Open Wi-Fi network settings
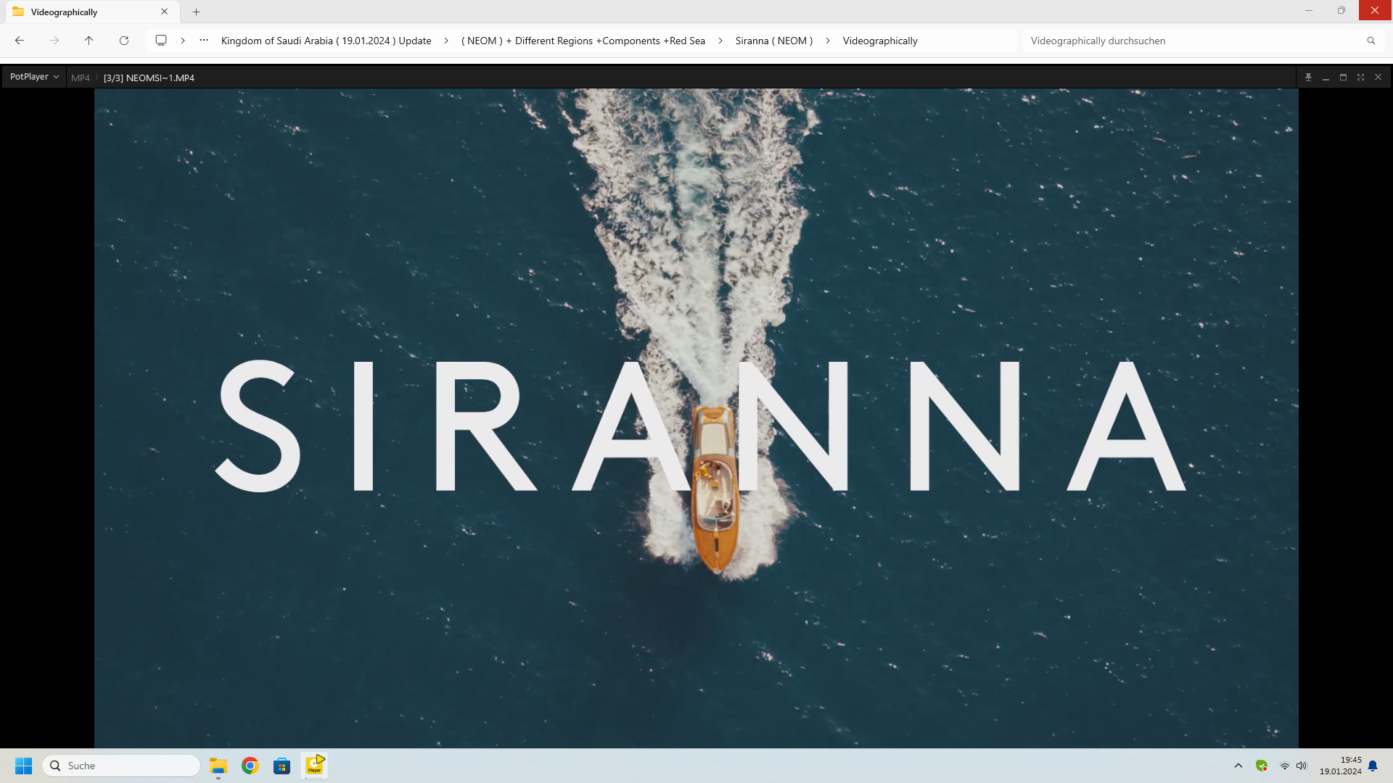Image resolution: width=1393 pixels, height=783 pixels. tap(1284, 766)
